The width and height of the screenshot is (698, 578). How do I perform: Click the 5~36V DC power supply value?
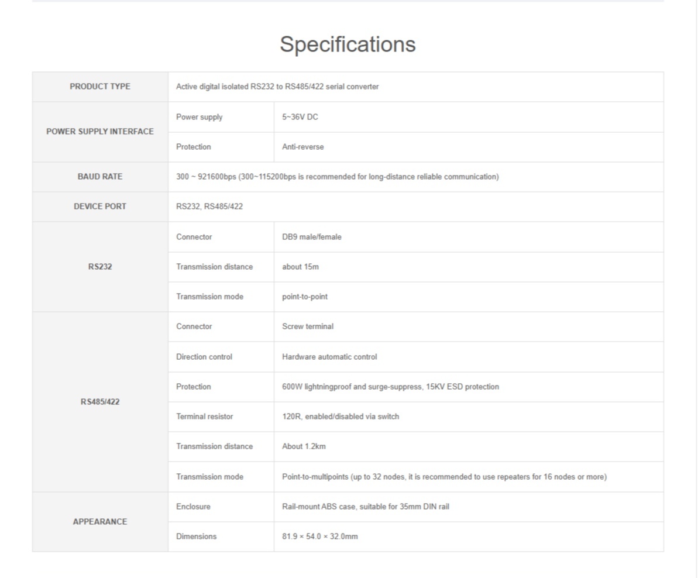tap(300, 117)
